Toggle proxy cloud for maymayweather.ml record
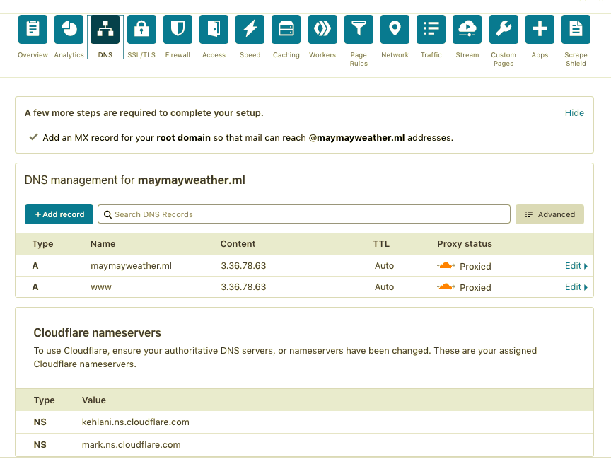Image resolution: width=611 pixels, height=469 pixels. [x=446, y=266]
